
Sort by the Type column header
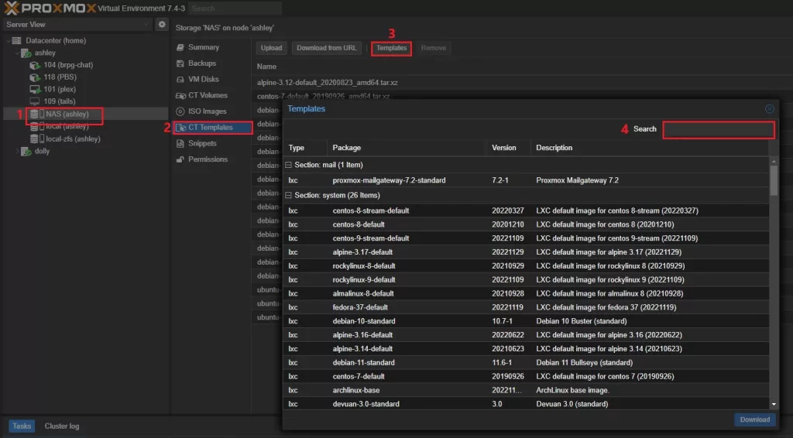tap(305, 148)
